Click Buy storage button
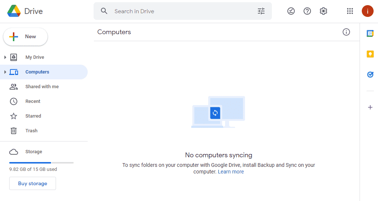Screen dimensions: 378x201 coord(32,183)
